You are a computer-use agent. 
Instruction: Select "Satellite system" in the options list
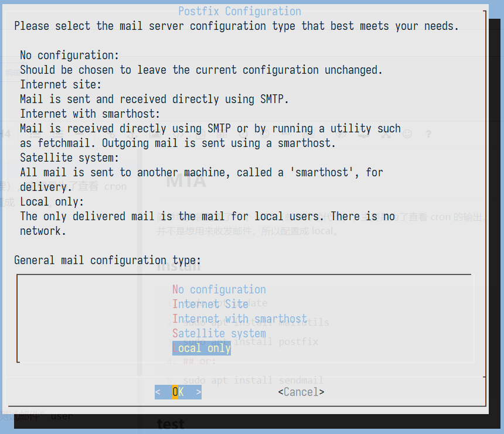pyautogui.click(x=219, y=333)
